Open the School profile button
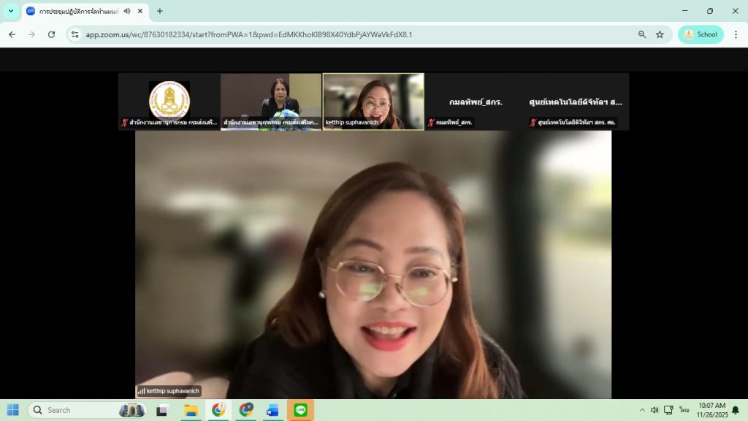748x421 pixels. coord(701,34)
